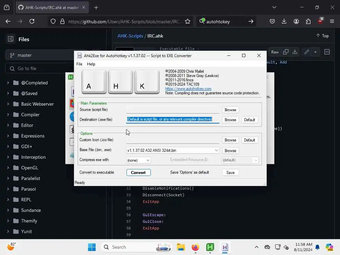Jump to Top of the file
Viewport: 340px width, 255px height.
[322, 36]
